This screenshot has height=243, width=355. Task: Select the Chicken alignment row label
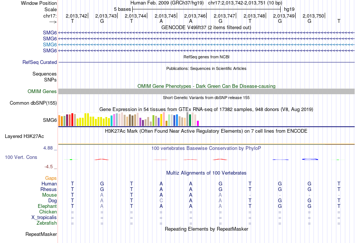click(48, 212)
